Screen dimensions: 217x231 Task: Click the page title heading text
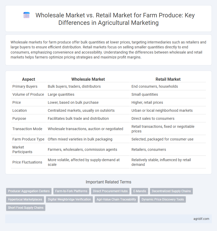click(x=115, y=19)
